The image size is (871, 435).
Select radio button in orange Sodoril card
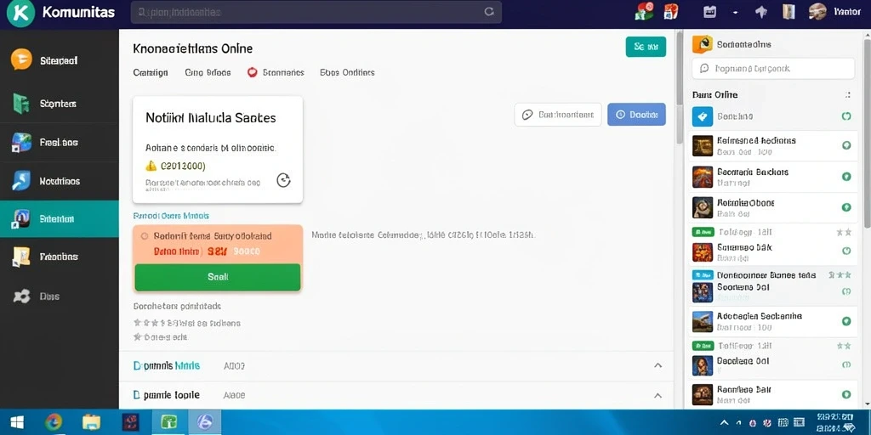point(145,236)
